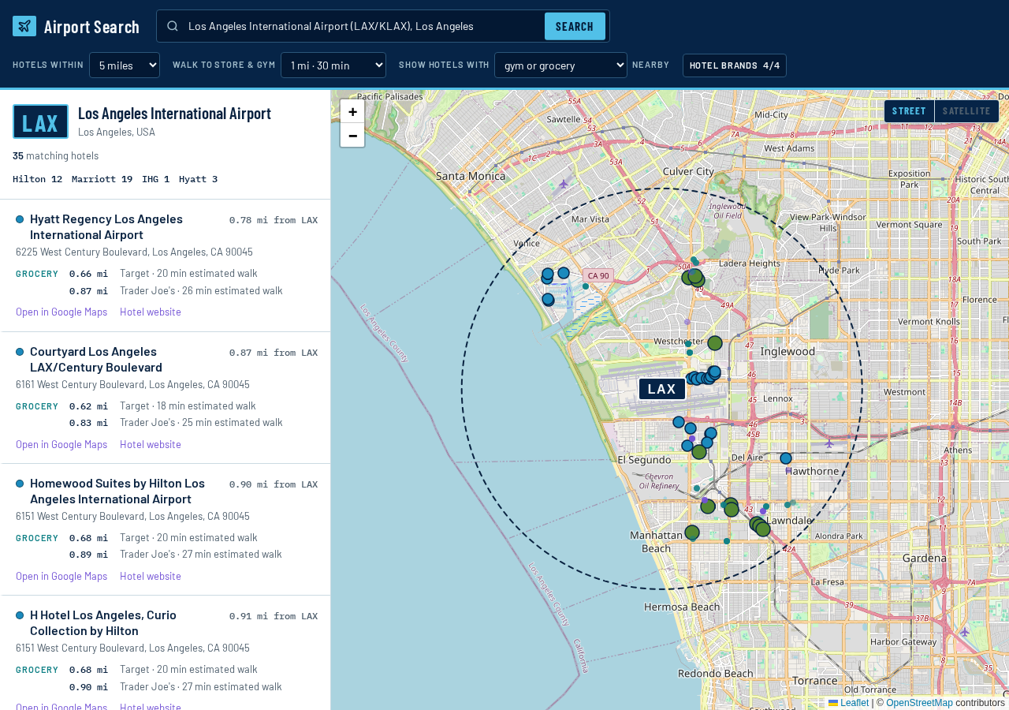Click blue dot beside H Hotel listing
The height and width of the screenshot is (710, 1009).
20,615
